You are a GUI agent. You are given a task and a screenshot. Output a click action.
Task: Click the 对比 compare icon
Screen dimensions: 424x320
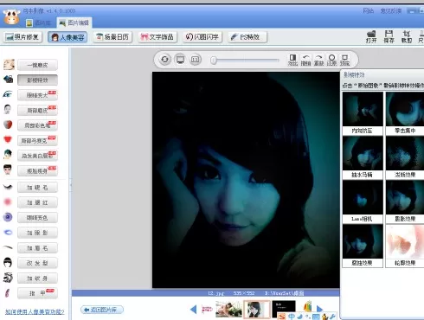(292, 60)
